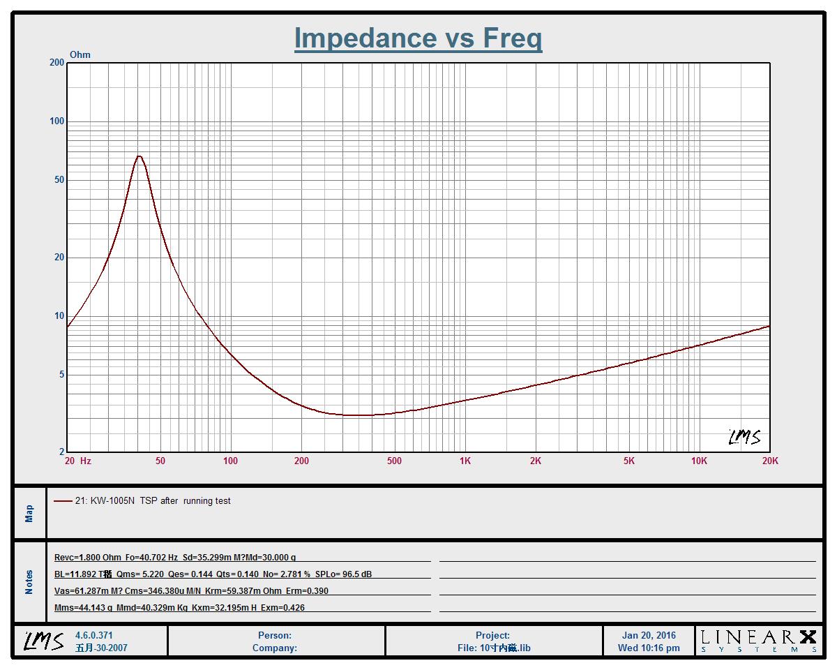Click the Map section label
Viewport: 837px width, 670px height.
click(x=29, y=513)
